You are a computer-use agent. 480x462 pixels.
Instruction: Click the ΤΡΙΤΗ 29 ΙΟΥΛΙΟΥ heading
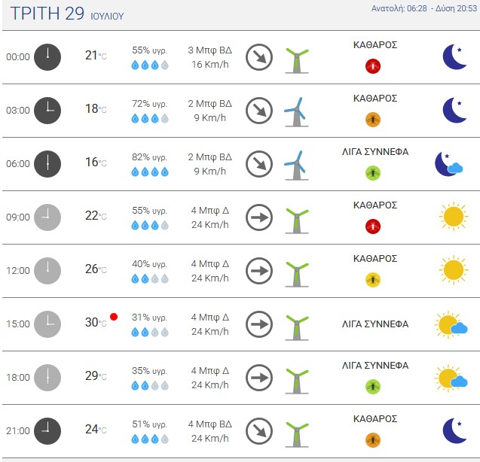click(67, 14)
